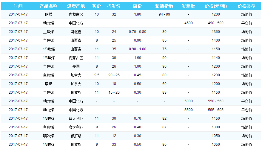This screenshot has height=149, width=262.
Task: Click the 灰份 column header
Action: click(x=96, y=6)
